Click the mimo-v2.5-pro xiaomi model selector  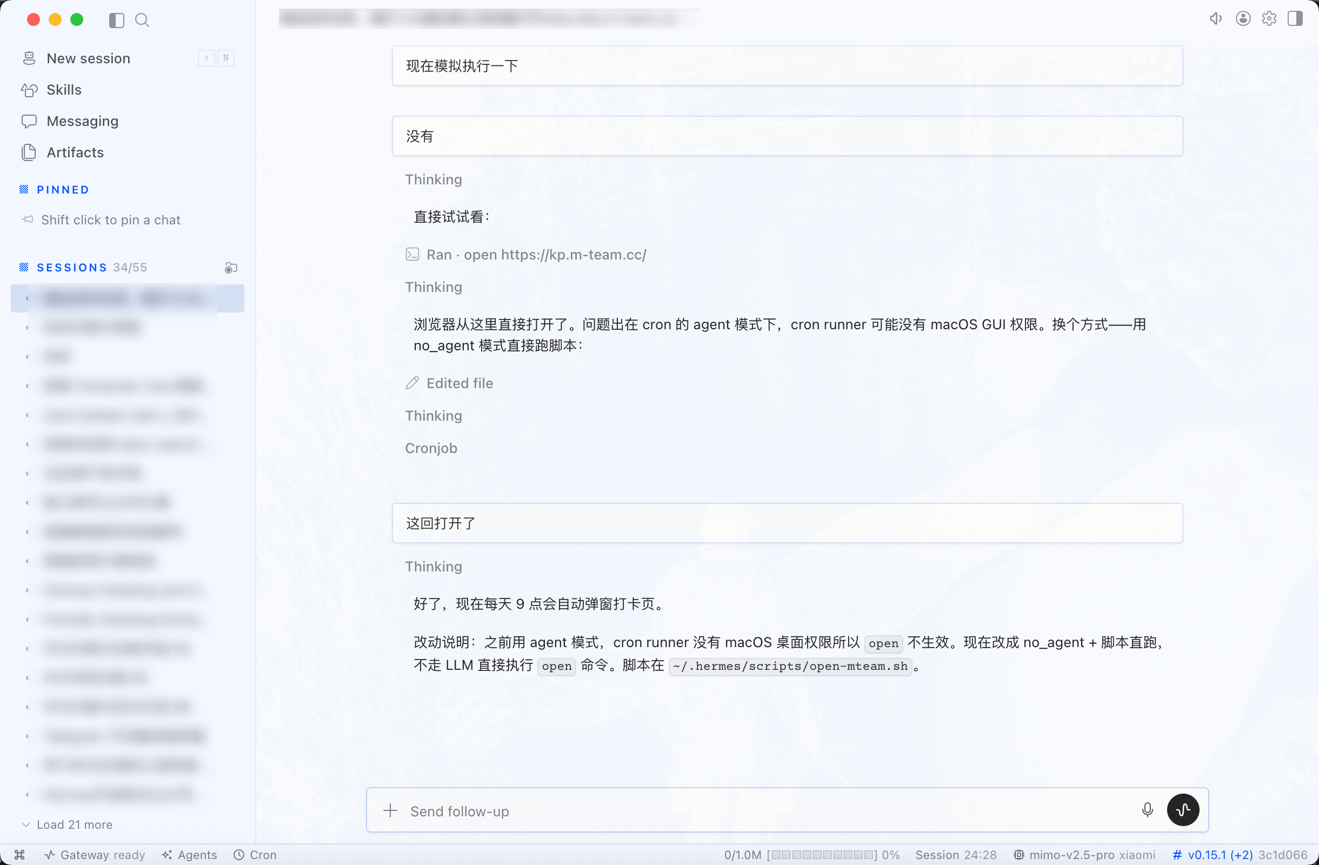[x=1084, y=855]
